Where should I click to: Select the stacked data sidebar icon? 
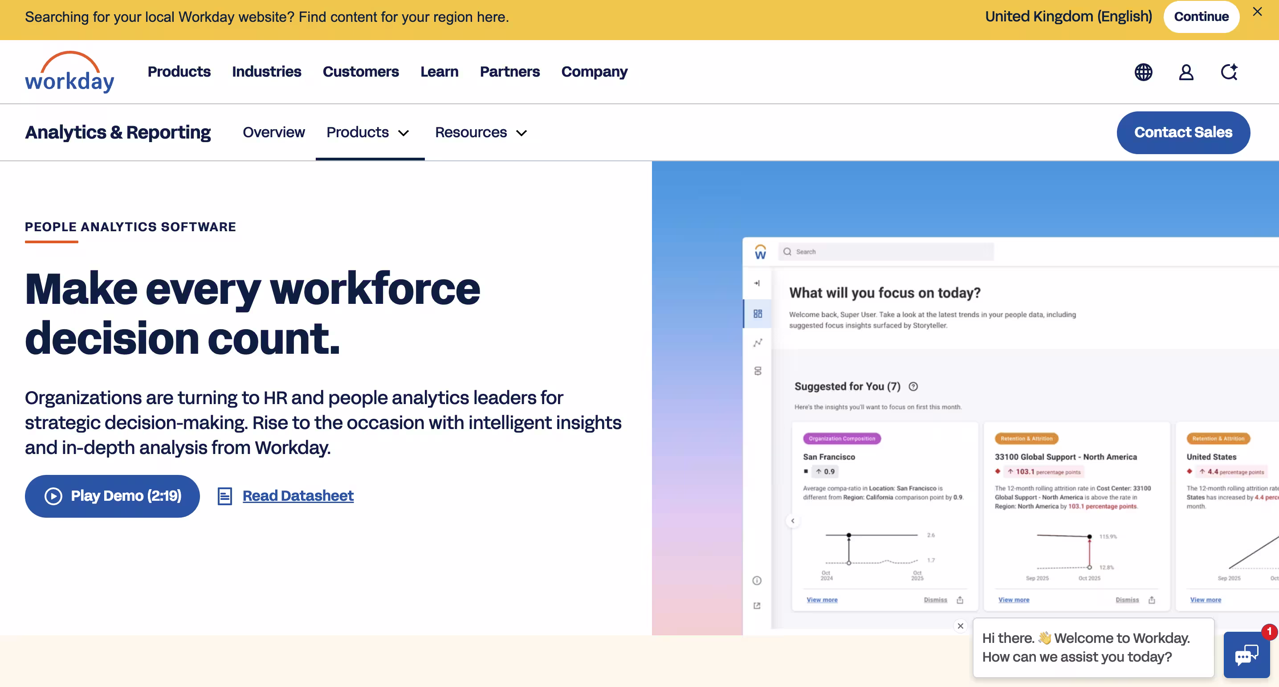click(x=757, y=371)
